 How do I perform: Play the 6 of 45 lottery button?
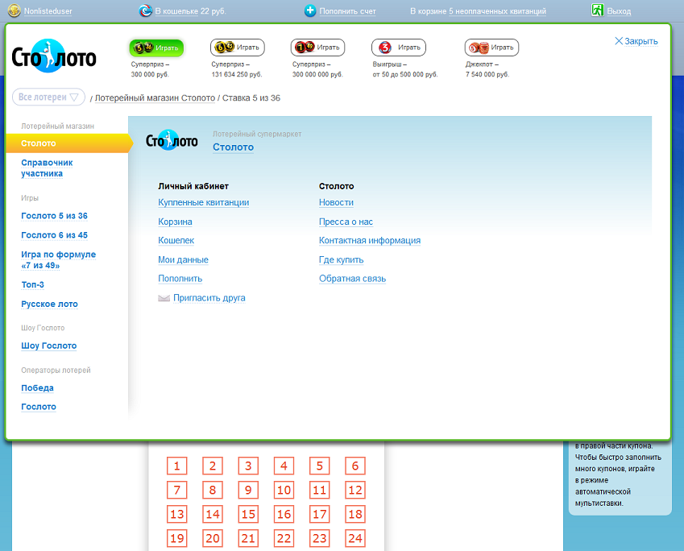[237, 48]
